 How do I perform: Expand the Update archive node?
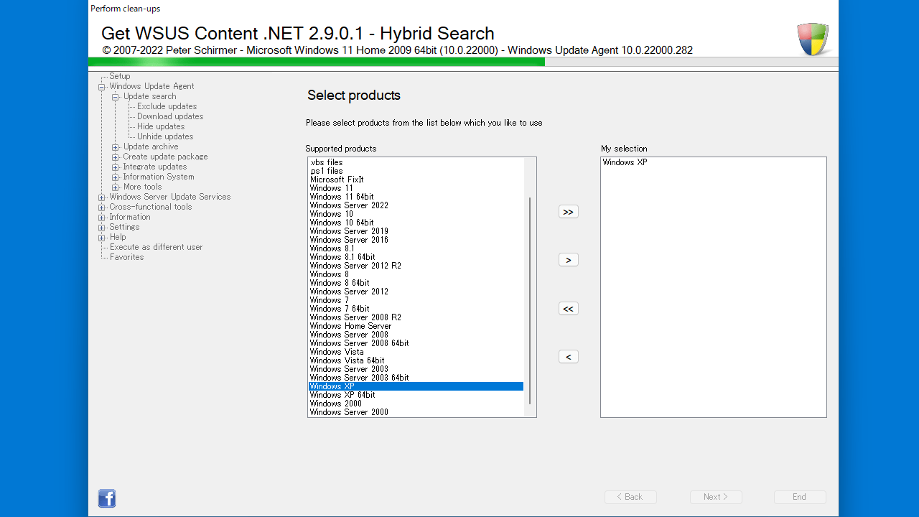pos(116,147)
